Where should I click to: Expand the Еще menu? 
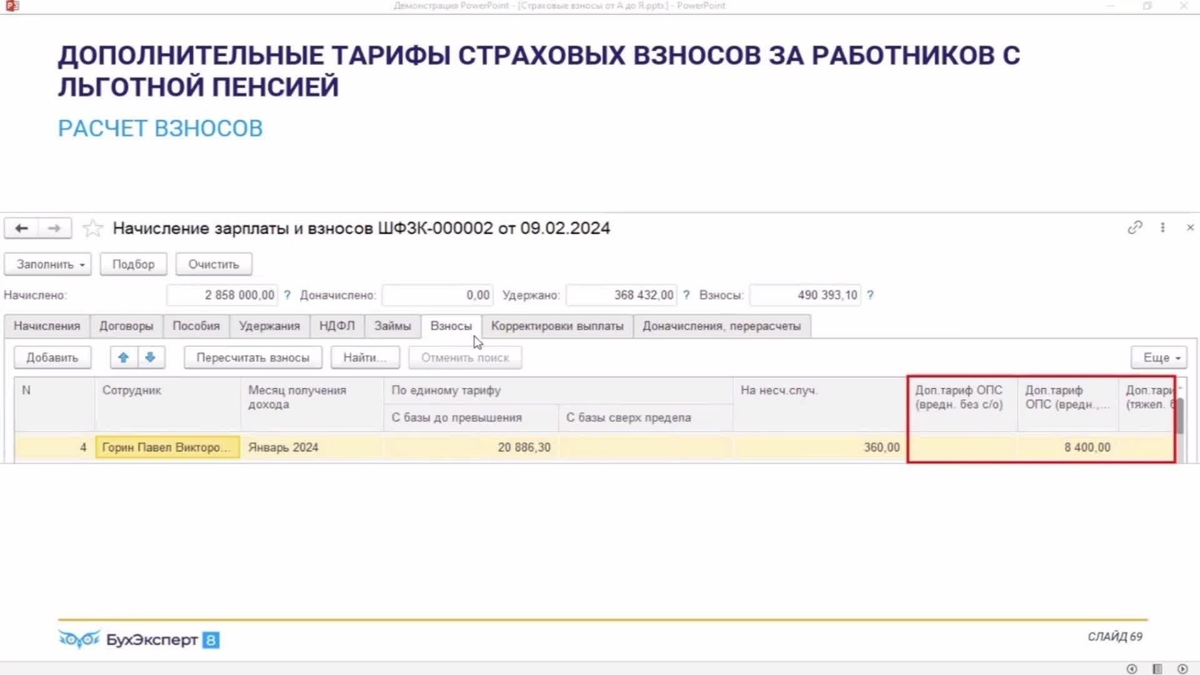click(1159, 357)
